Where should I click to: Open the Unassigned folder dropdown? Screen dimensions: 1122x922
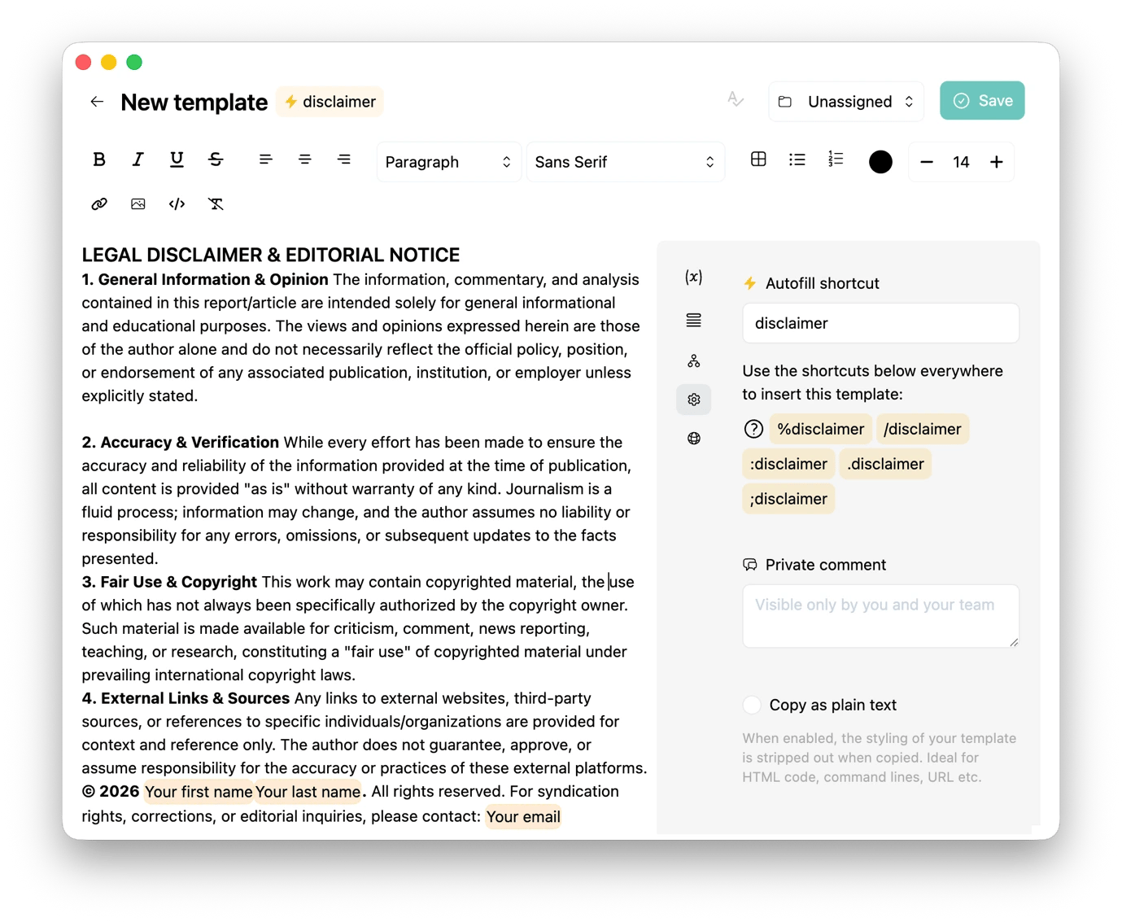846,102
